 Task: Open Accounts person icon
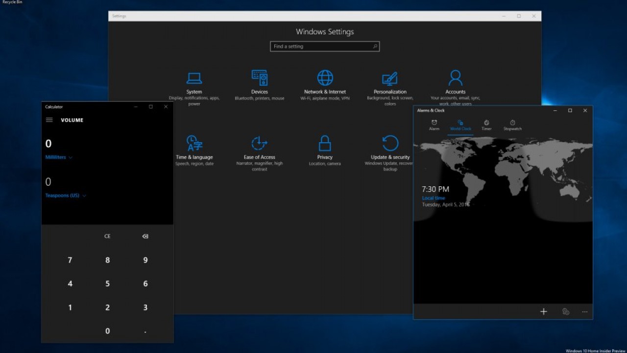click(456, 78)
